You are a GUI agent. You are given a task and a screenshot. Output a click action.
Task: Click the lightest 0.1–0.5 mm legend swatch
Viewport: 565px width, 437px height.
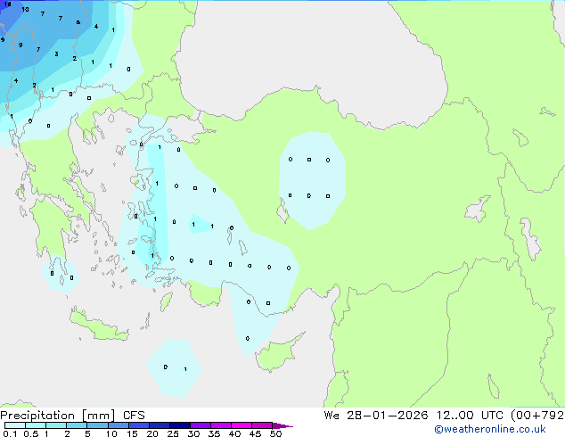(x=15, y=425)
